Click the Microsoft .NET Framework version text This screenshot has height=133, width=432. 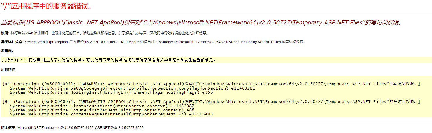click(56, 128)
